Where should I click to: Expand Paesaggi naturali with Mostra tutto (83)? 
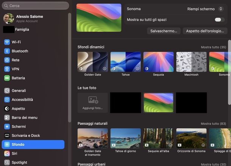[x=214, y=124]
